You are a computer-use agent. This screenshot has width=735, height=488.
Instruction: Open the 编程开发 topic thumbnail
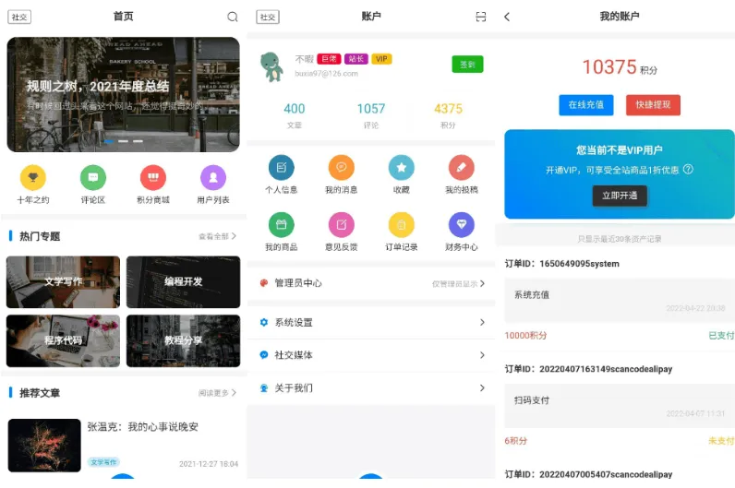[183, 281]
